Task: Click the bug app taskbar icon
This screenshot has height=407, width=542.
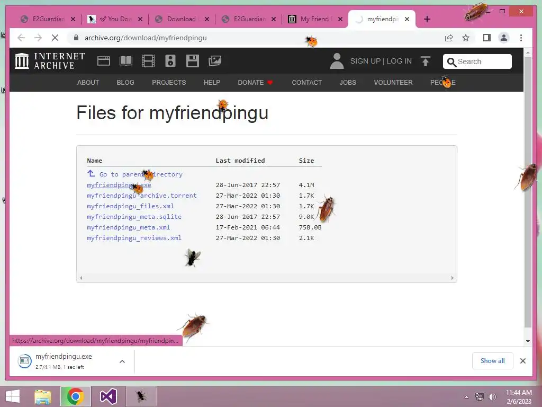Action: (x=141, y=396)
